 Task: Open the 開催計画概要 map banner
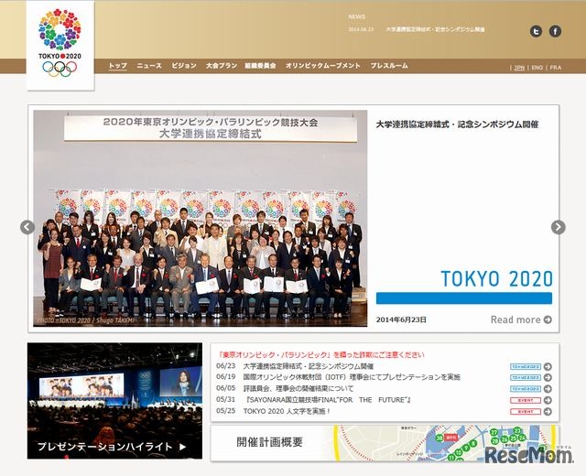385,443
